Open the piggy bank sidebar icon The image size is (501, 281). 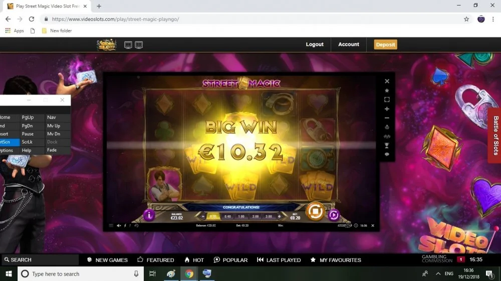click(387, 127)
